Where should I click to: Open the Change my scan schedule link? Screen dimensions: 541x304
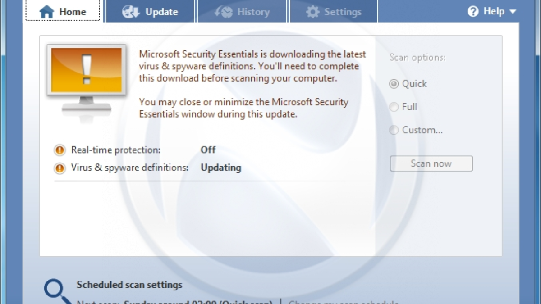tap(344, 302)
